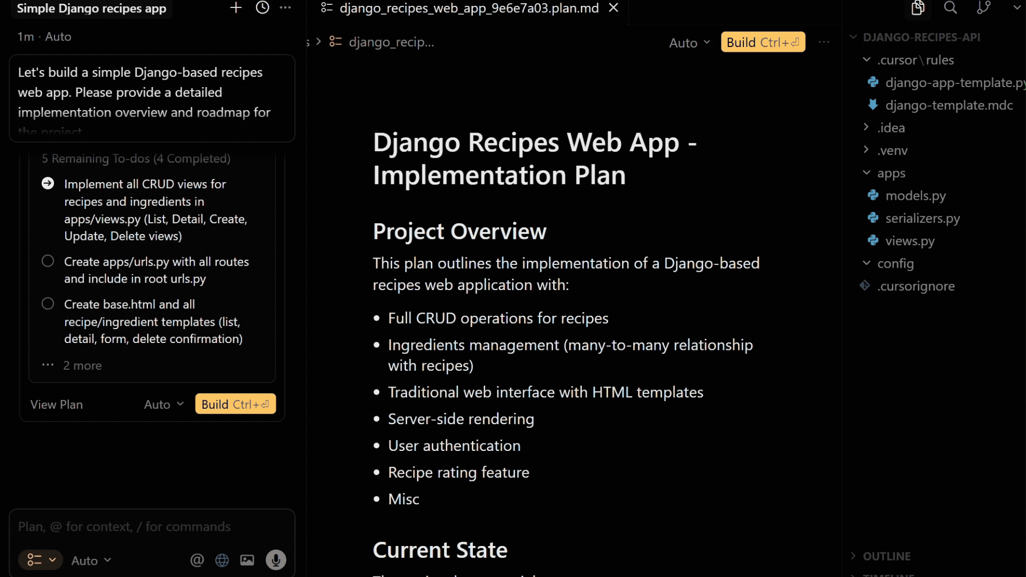Click 'Recipe rating feature' bullet
Image resolution: width=1026 pixels, height=577 pixels.
coord(458,472)
